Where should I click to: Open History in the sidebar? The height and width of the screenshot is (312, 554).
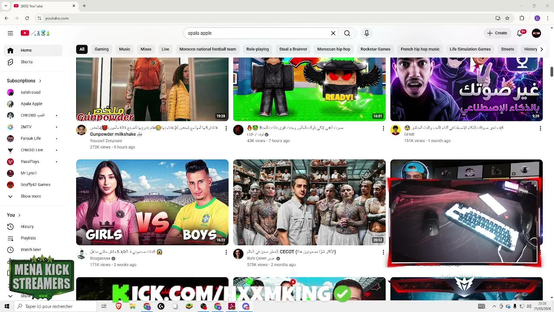(33, 227)
